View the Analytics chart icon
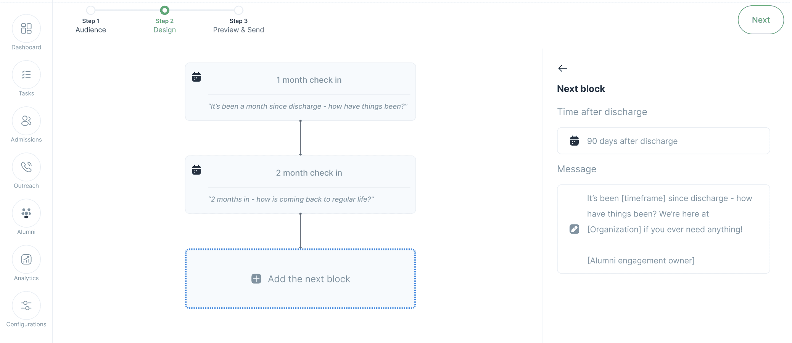This screenshot has height=343, width=792. point(26,260)
